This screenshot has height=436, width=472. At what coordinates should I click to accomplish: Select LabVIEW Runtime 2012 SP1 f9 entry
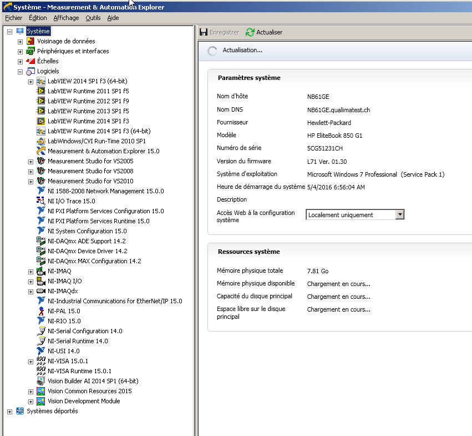[88, 101]
